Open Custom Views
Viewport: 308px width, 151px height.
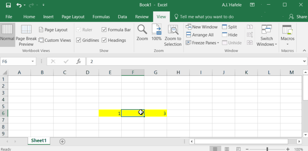[x=55, y=40]
